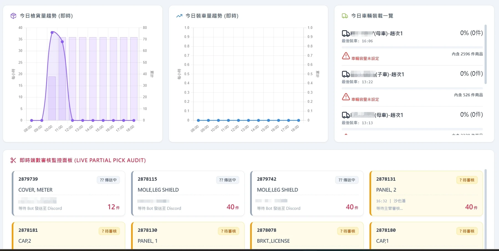
Task: Click the 傳送中 badge on card 2879739
Action: point(108,180)
